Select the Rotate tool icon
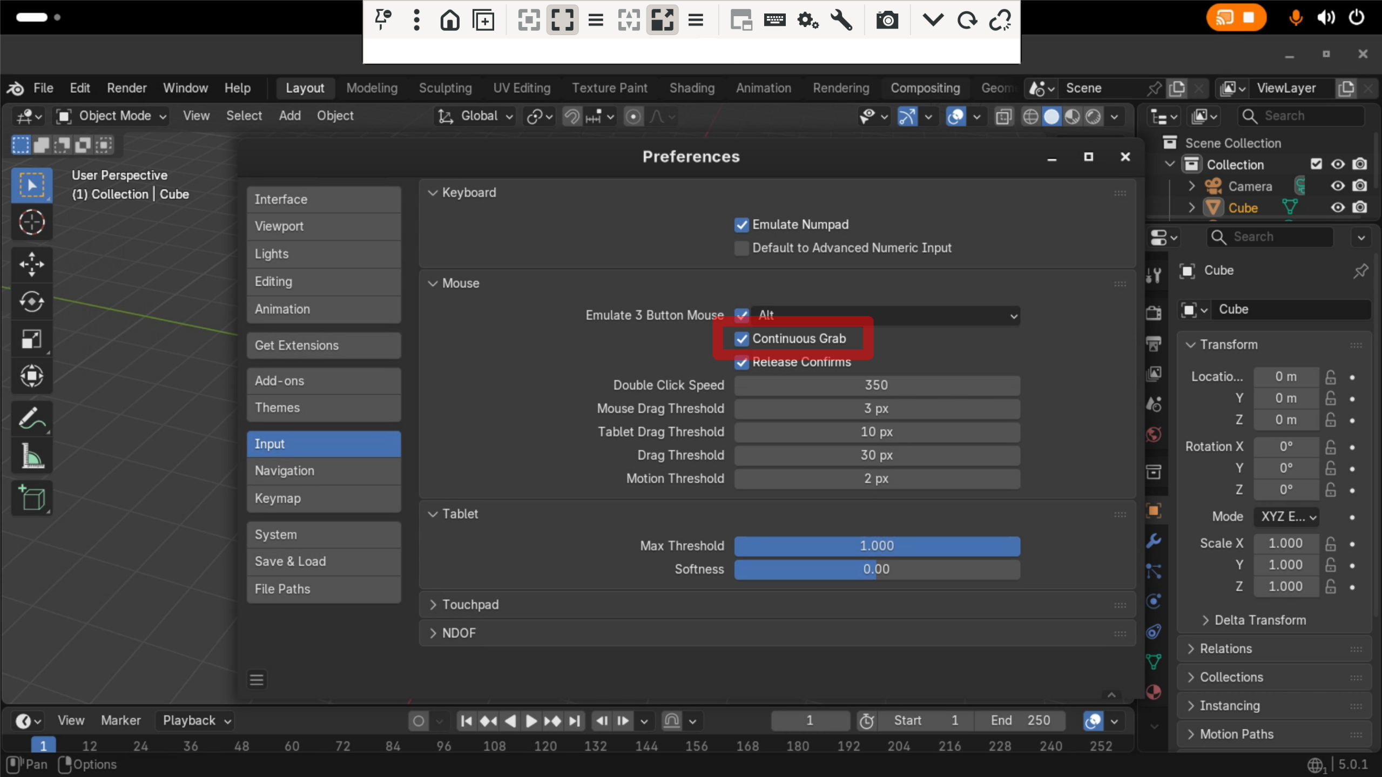The image size is (1382, 777). pyautogui.click(x=31, y=301)
